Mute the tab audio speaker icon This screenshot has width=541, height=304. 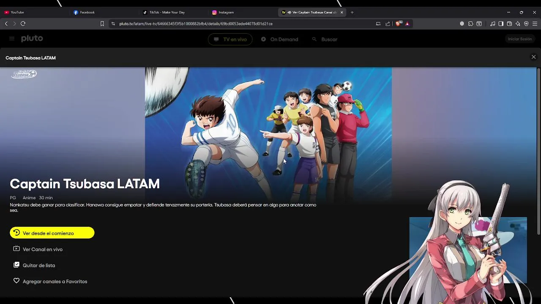pyautogui.click(x=289, y=12)
